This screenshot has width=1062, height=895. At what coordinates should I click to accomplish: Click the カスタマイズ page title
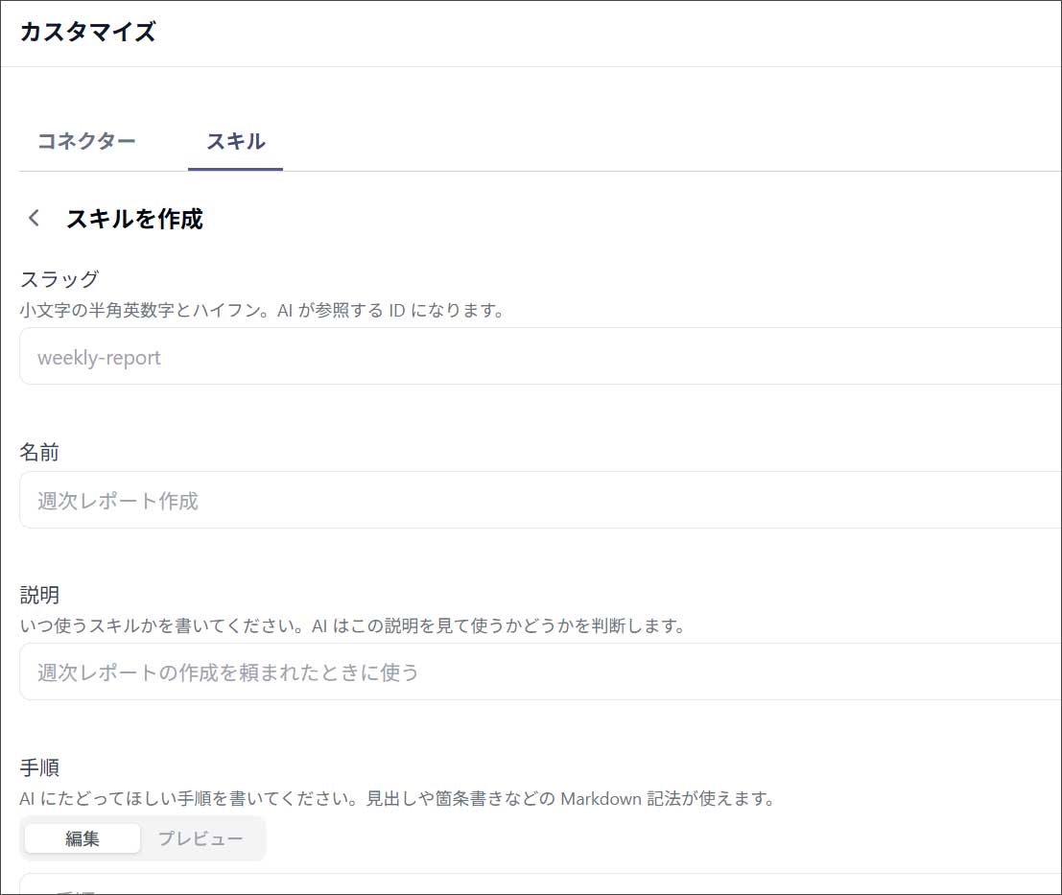(x=88, y=32)
